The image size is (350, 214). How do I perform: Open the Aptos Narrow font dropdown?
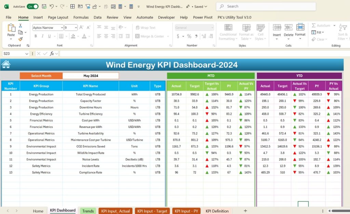[62, 28]
